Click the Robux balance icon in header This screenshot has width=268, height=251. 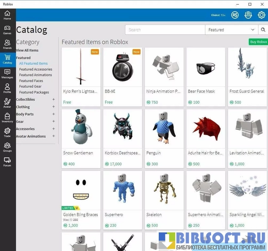(x=235, y=15)
